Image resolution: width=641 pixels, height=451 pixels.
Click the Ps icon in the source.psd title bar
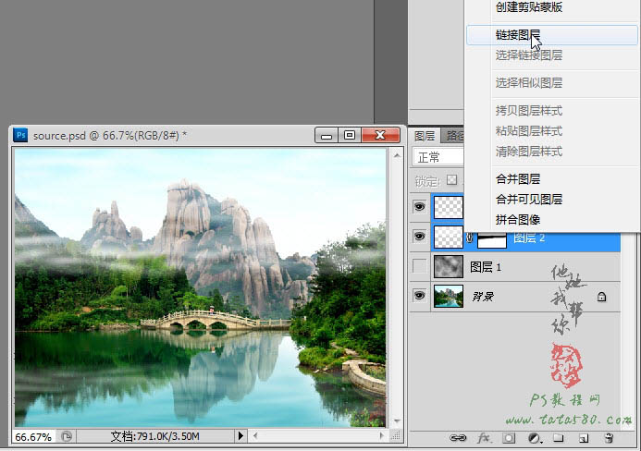(x=20, y=135)
